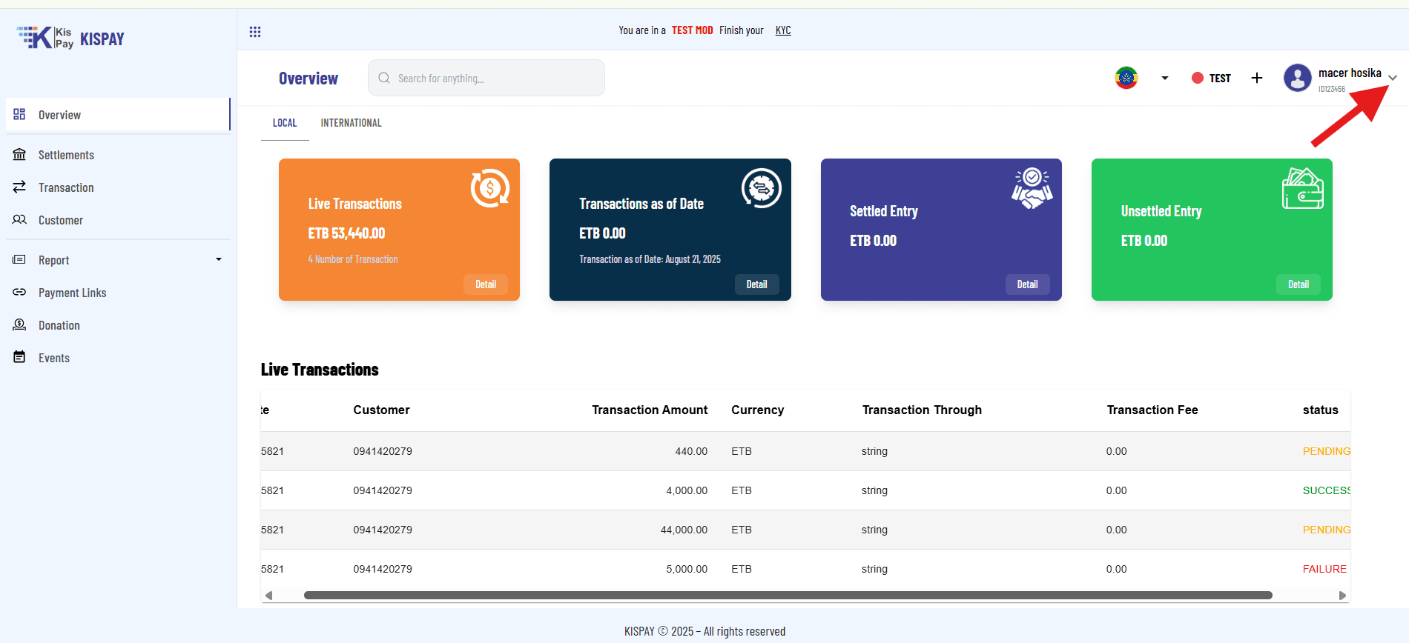Click the Ethiopia flag icon
Viewport: 1409px width, 643px height.
pos(1126,77)
